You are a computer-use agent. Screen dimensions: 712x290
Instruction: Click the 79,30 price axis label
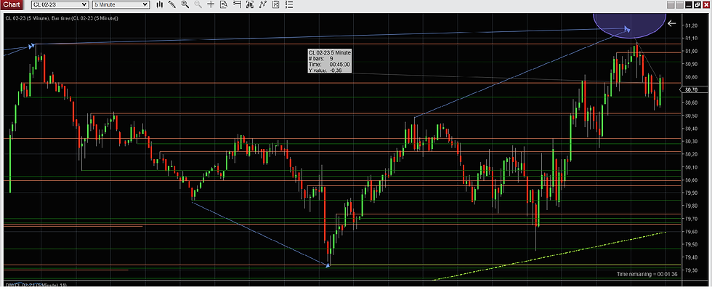pos(691,270)
